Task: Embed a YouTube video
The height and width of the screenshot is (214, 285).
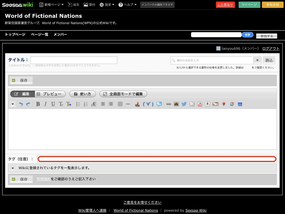Action: tap(200, 104)
